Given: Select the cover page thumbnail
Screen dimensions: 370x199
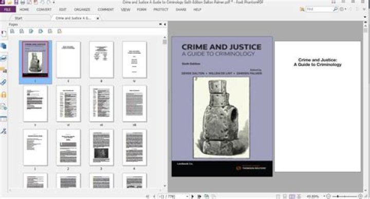Looking at the screenshot, I should [35, 59].
